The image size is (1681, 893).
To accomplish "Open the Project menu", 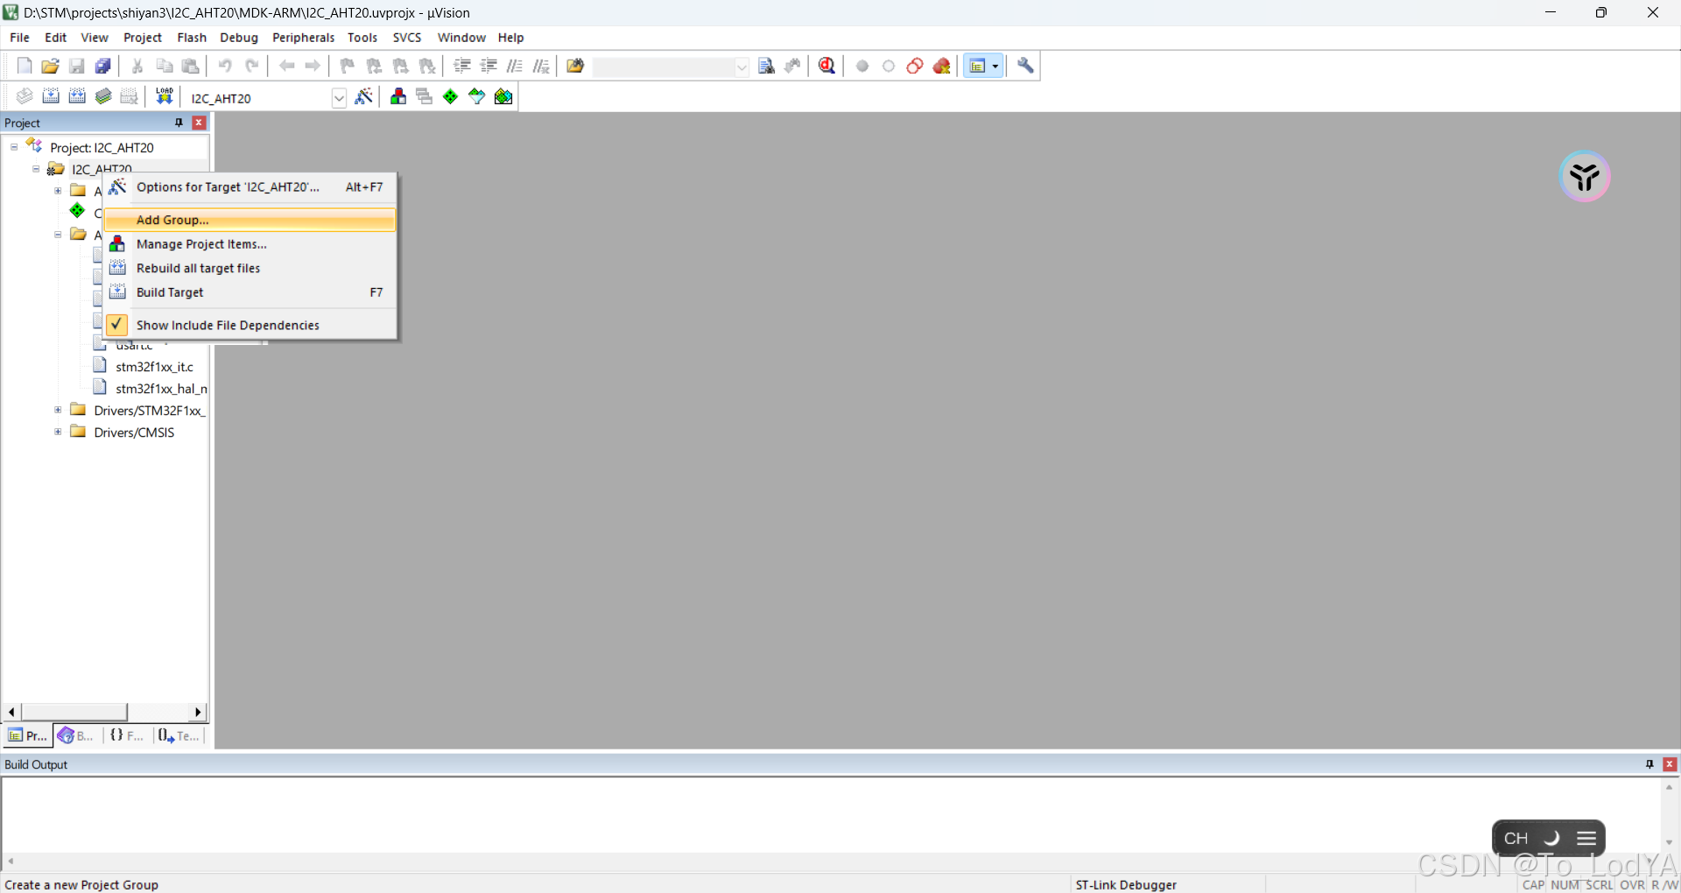I will coord(143,38).
